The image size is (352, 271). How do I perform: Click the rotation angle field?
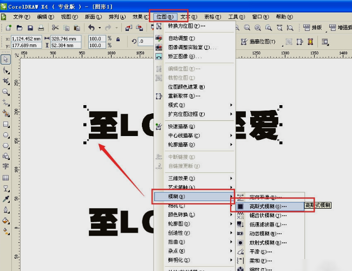pyautogui.click(x=146, y=41)
